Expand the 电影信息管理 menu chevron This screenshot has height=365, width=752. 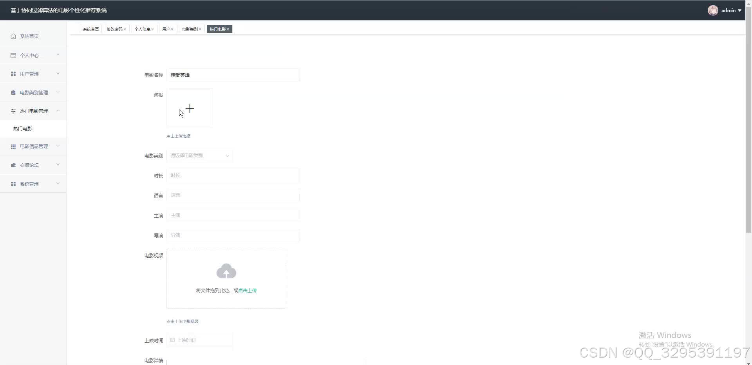coord(58,146)
